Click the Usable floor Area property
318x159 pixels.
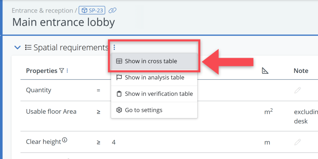coord(51,111)
